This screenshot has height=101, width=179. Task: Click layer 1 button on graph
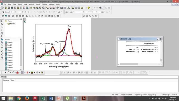coord(25,19)
